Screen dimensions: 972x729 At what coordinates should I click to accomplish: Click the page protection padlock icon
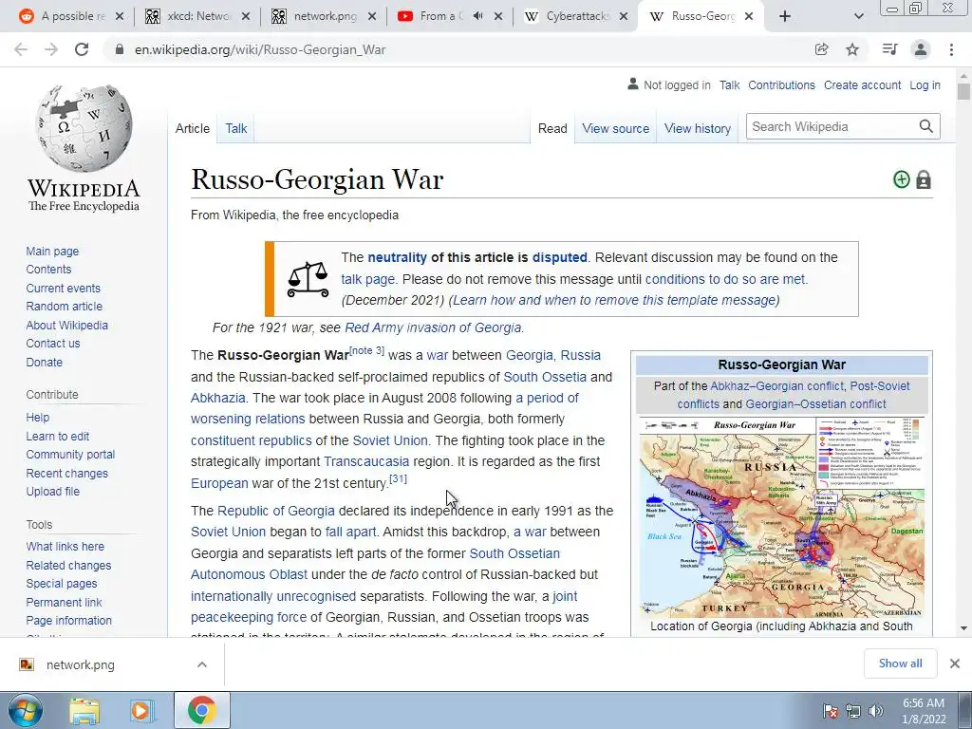click(x=924, y=179)
